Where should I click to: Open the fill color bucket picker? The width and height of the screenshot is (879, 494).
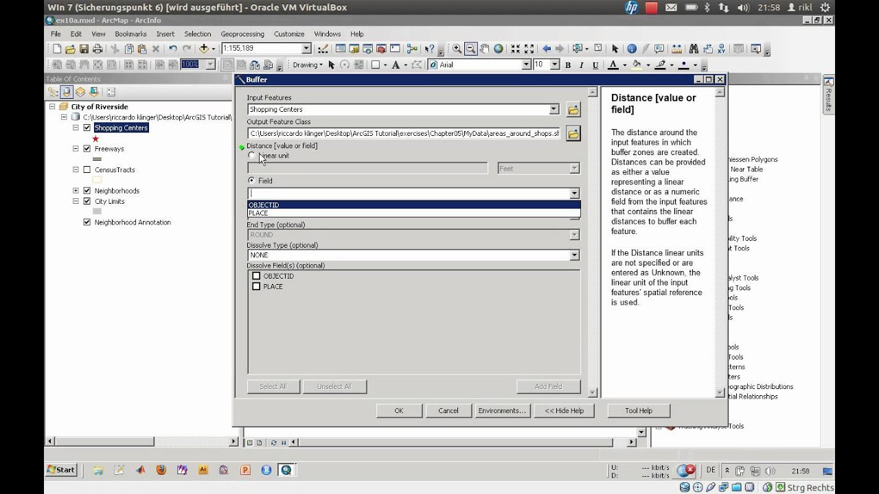click(637, 64)
